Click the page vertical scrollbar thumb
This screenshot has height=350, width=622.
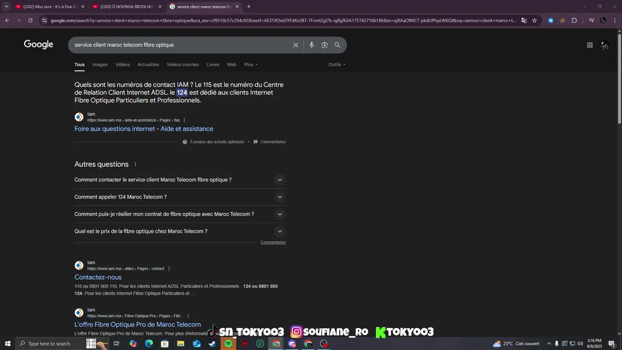[x=619, y=79]
